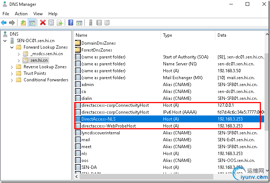
Task: Expand Conditional Forwarders chevron
Action: coord(12,80)
